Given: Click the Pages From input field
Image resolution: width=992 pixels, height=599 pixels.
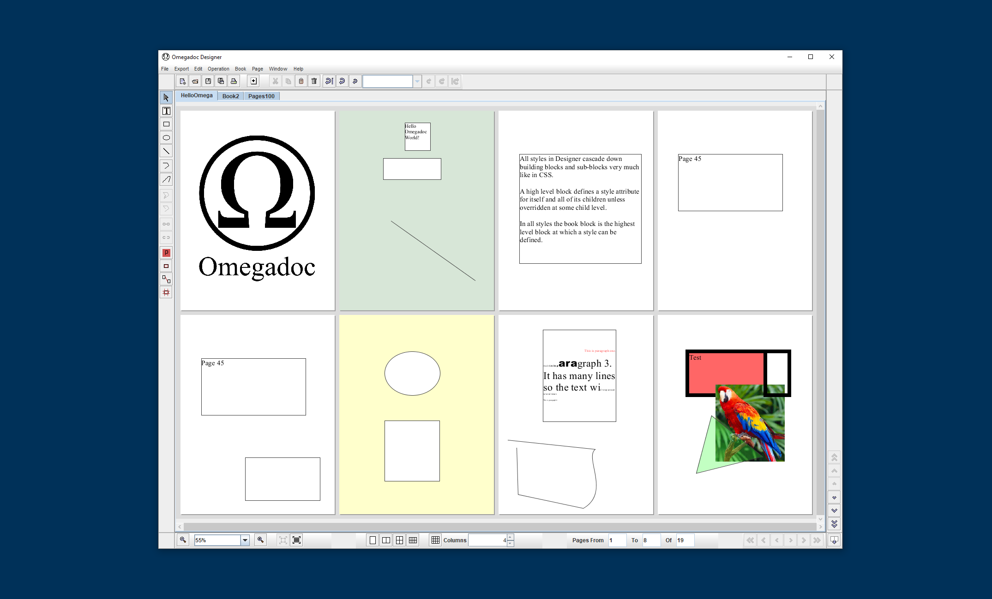Looking at the screenshot, I should click(x=617, y=540).
